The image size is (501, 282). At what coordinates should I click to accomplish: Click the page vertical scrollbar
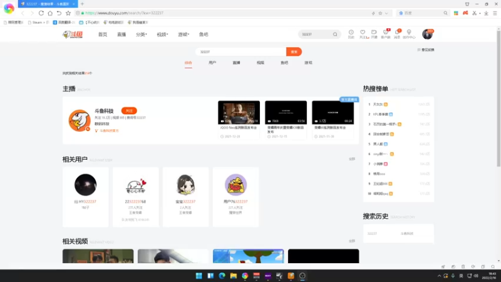pyautogui.click(x=498, y=98)
